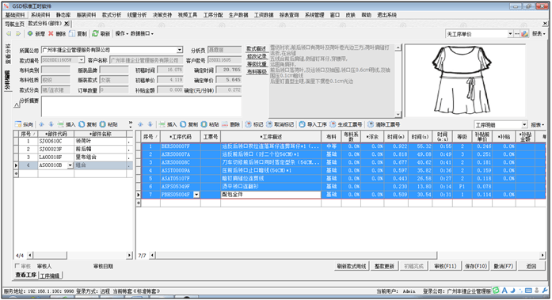Click the garment sketch thumbnail
Viewport: 552px width, 300px height.
pos(465,81)
